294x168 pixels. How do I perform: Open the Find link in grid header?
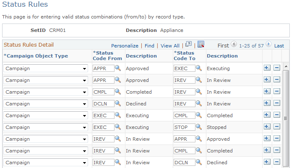(x=149, y=46)
